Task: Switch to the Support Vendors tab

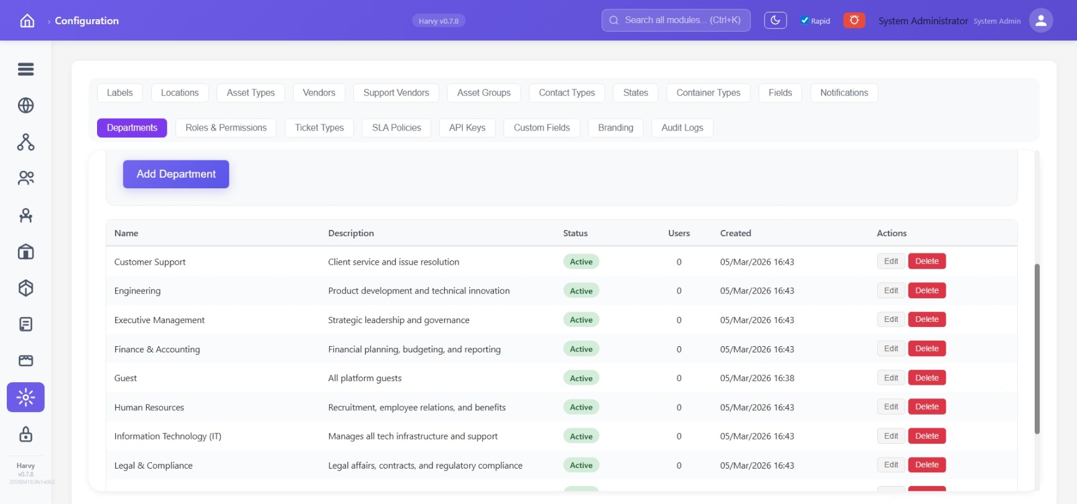Action: (396, 93)
